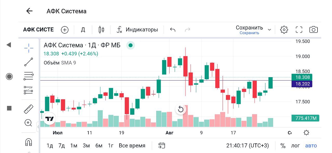This screenshot has height=153, width=332.
Task: Reset chart view with circular arrow
Action: 181,109
